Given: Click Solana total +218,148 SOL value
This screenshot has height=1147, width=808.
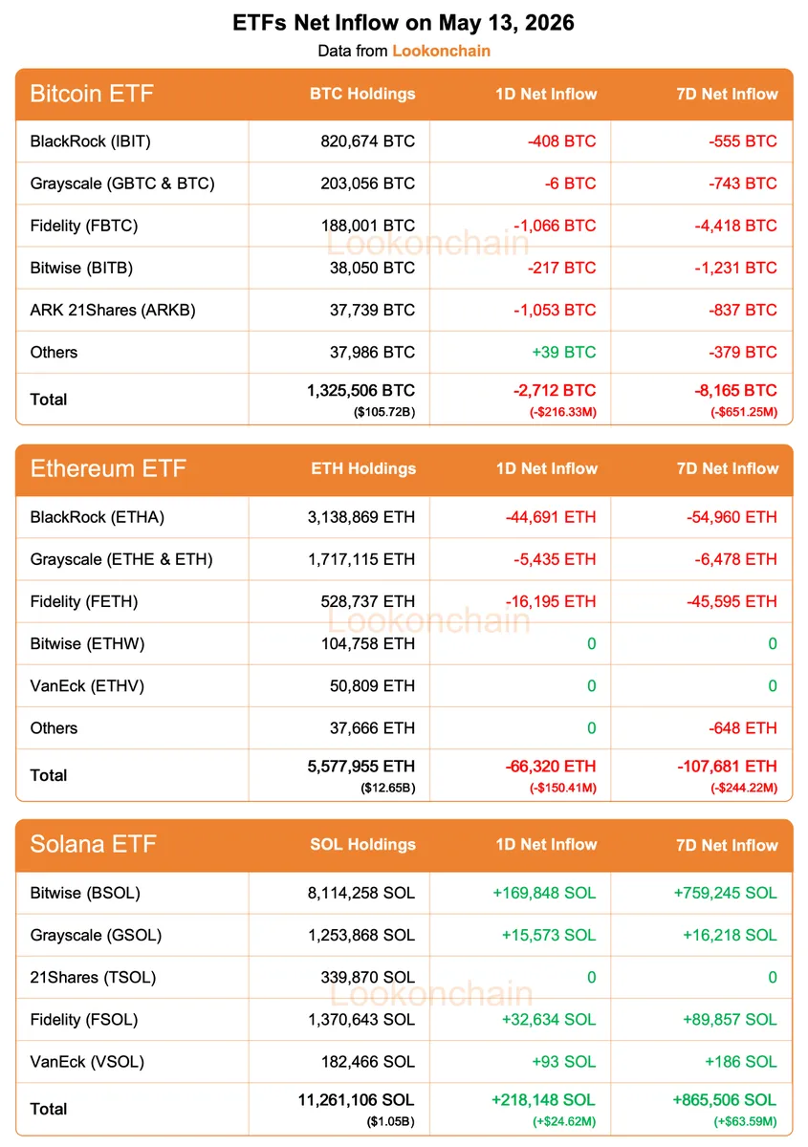Looking at the screenshot, I should coord(542,1100).
